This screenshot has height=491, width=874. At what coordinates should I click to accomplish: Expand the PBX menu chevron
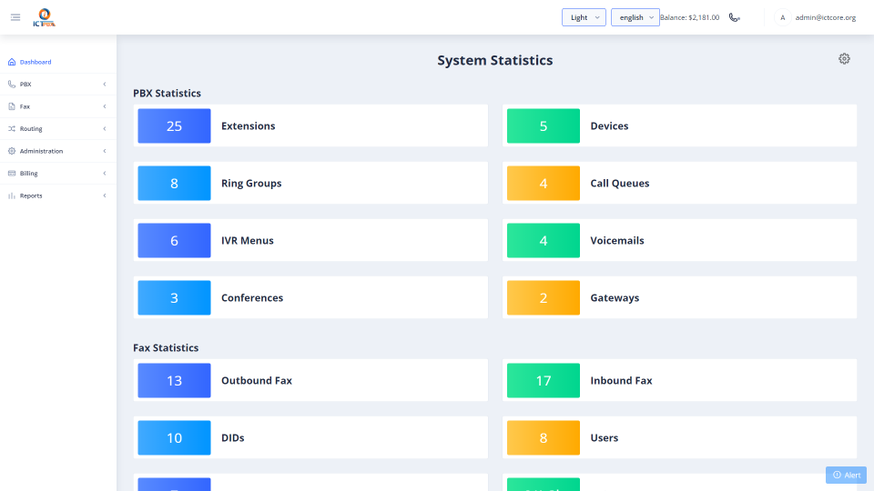point(104,84)
